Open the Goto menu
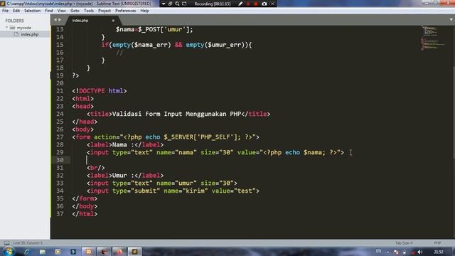The image size is (455, 256). 75,11
